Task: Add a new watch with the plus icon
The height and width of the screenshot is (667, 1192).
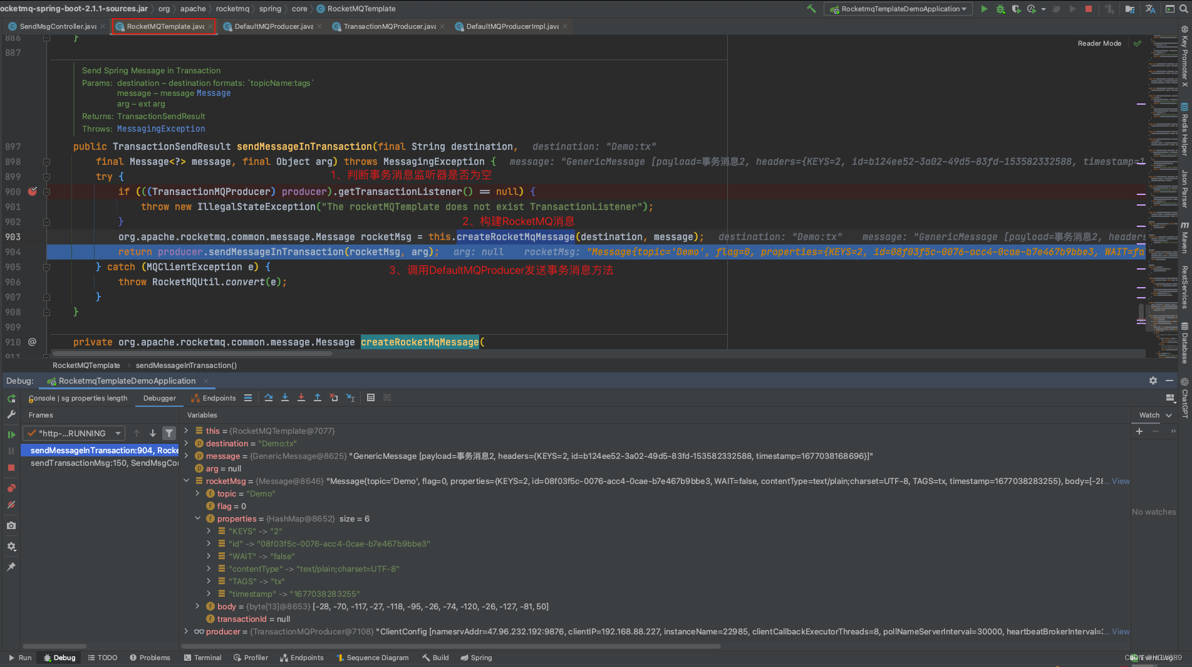Action: [x=1139, y=431]
